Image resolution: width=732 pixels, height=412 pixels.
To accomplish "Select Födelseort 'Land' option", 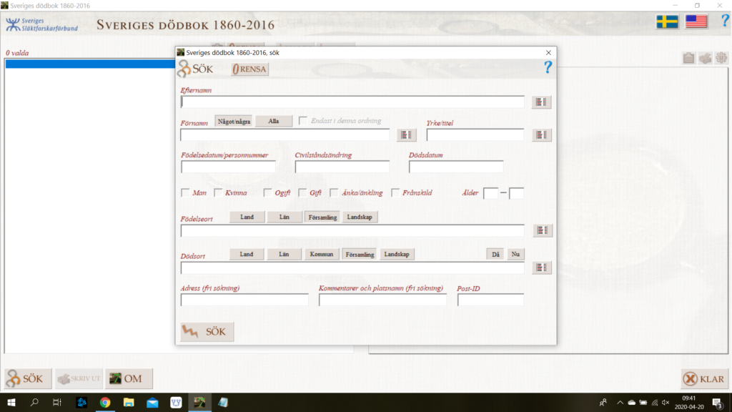I will (247, 217).
